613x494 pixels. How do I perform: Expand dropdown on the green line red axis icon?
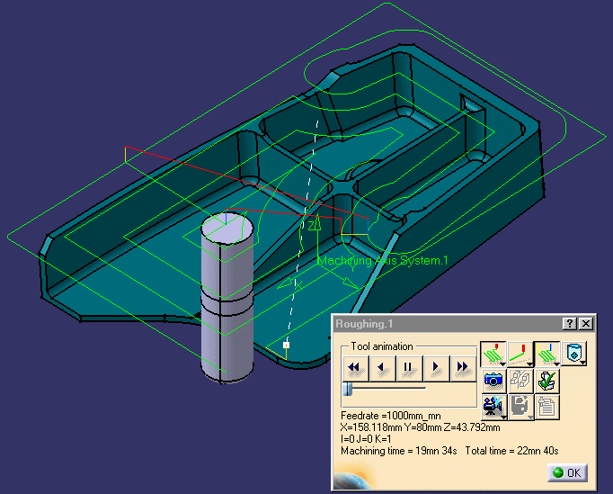click(x=529, y=363)
